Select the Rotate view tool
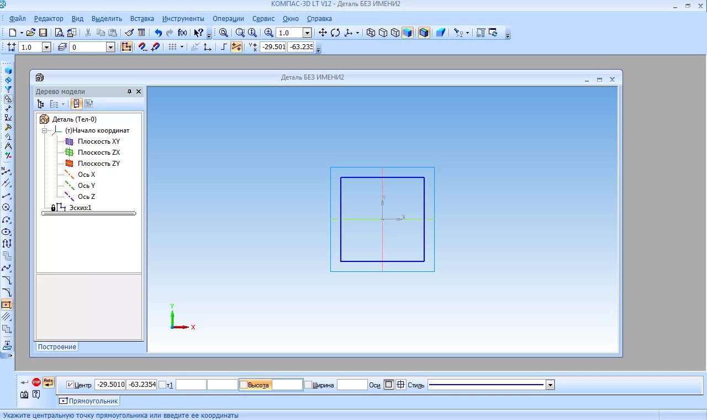707x420 pixels. (x=335, y=33)
